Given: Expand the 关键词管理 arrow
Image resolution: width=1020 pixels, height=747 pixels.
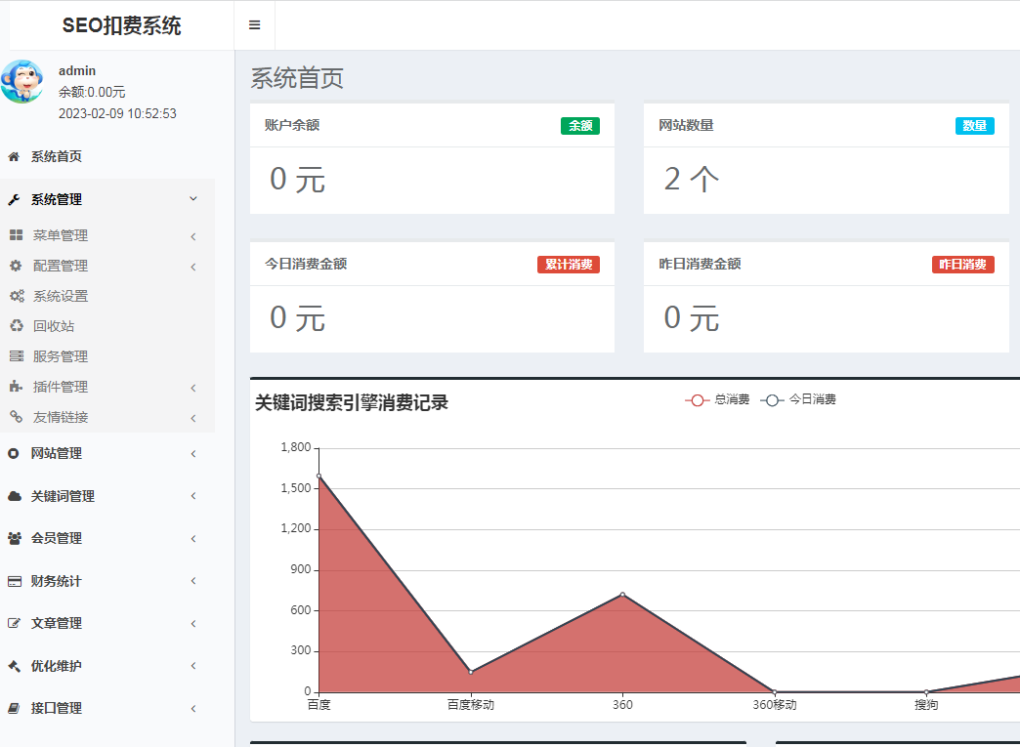Looking at the screenshot, I should pos(193,496).
